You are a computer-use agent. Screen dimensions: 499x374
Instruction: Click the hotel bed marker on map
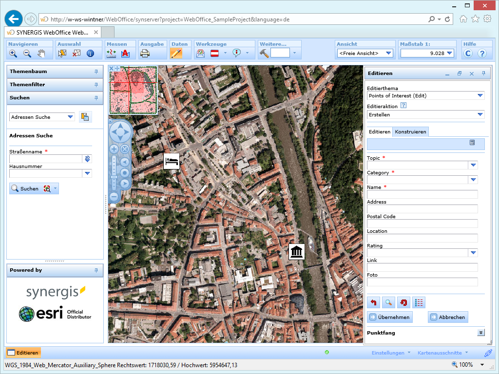pyautogui.click(x=172, y=160)
